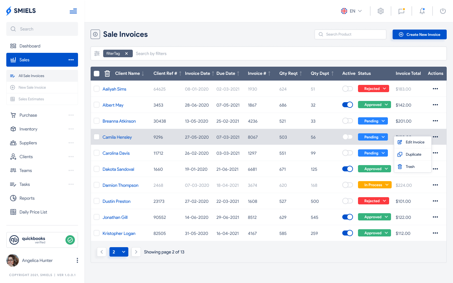Toggle the Active switch for Albert May
This screenshot has height=283, width=453.
tap(348, 105)
